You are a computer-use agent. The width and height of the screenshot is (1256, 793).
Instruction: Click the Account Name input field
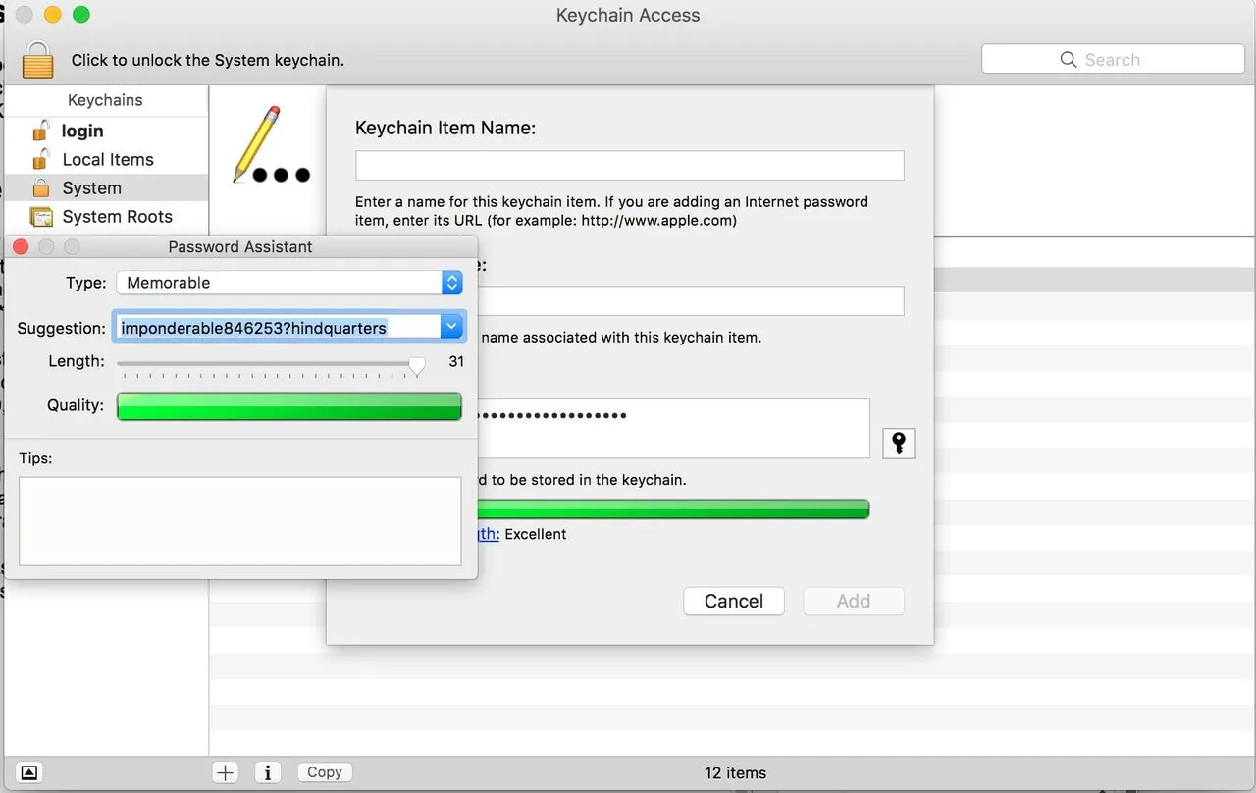(x=691, y=300)
